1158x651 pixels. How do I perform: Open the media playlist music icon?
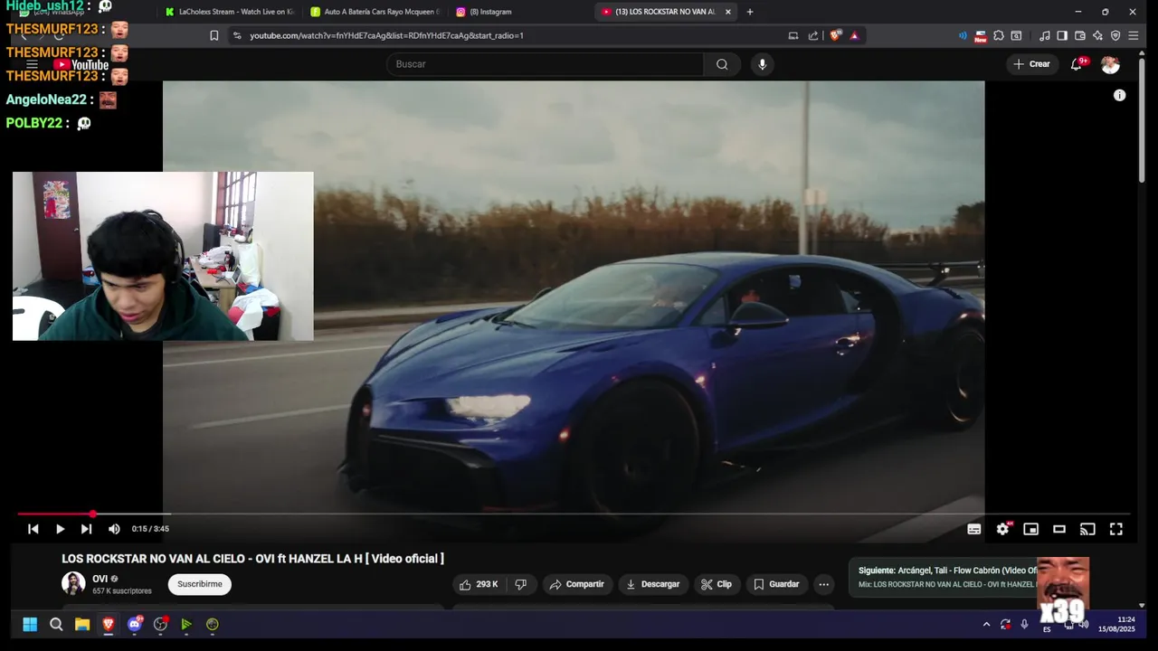click(1045, 35)
